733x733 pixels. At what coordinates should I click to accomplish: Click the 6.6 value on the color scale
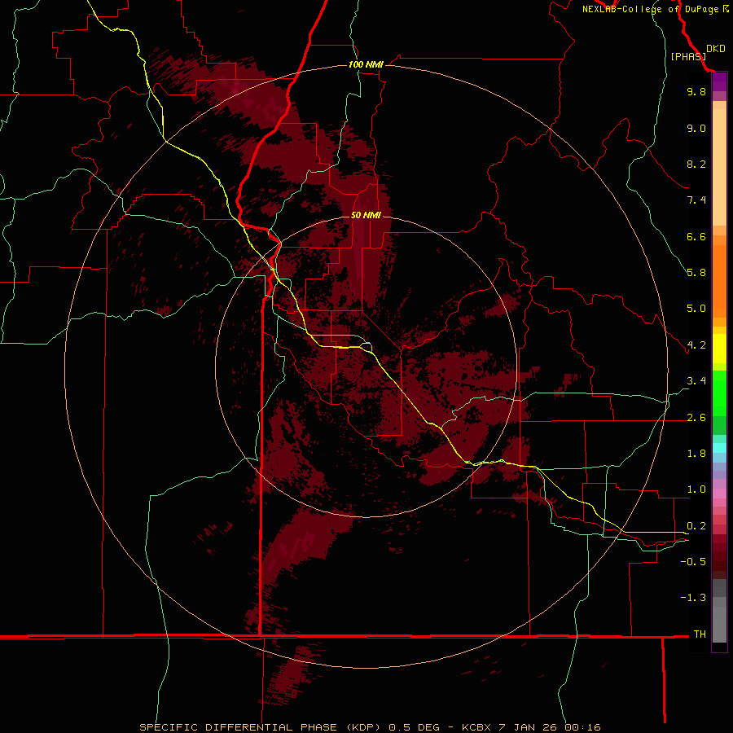[696, 236]
